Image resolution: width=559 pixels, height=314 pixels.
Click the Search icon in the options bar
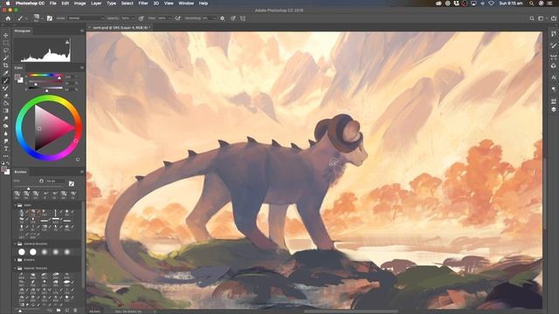(532, 18)
